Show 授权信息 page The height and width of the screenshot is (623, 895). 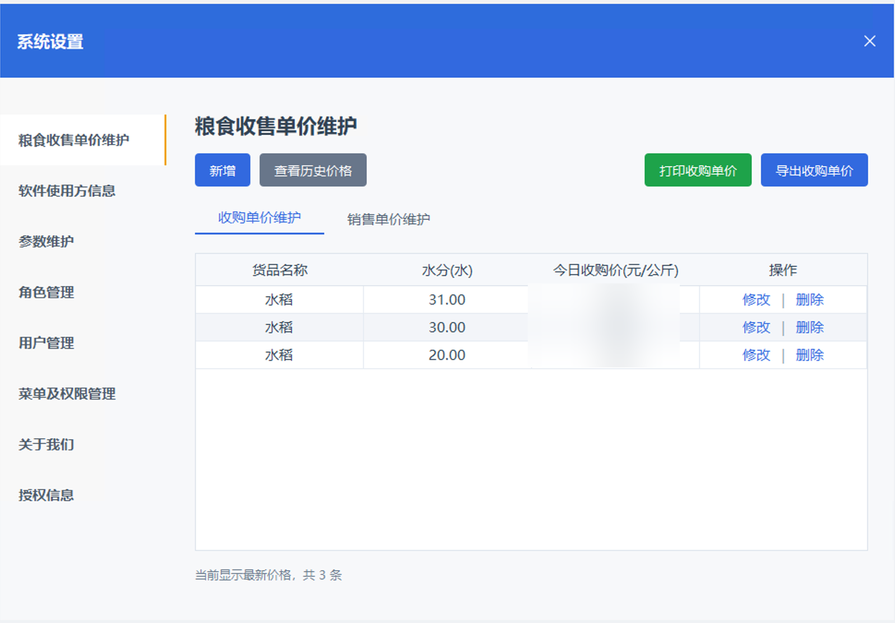pyautogui.click(x=46, y=495)
